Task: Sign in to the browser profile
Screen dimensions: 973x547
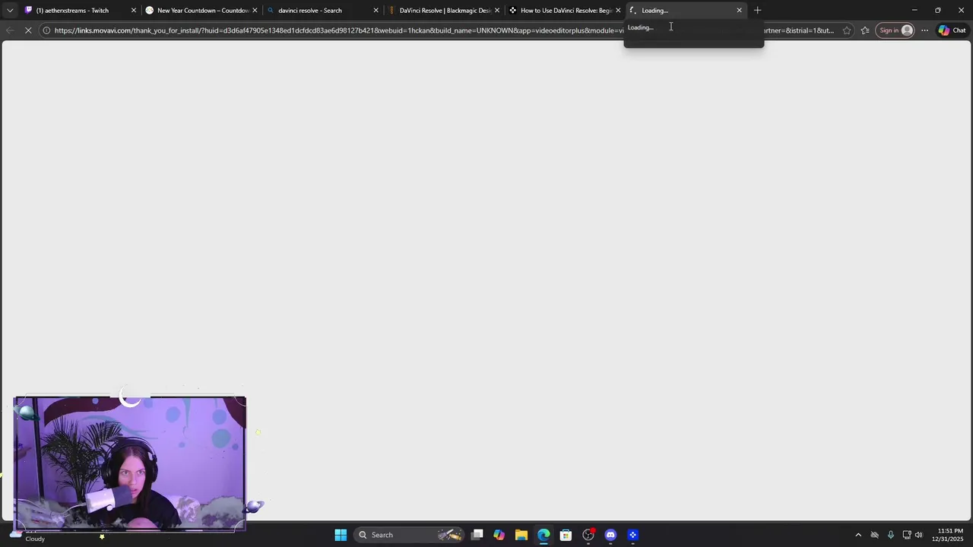Action: [895, 30]
